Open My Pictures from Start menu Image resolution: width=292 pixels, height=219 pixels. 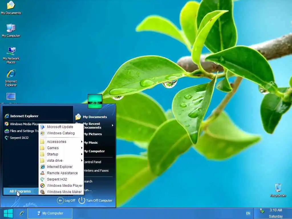(x=93, y=134)
